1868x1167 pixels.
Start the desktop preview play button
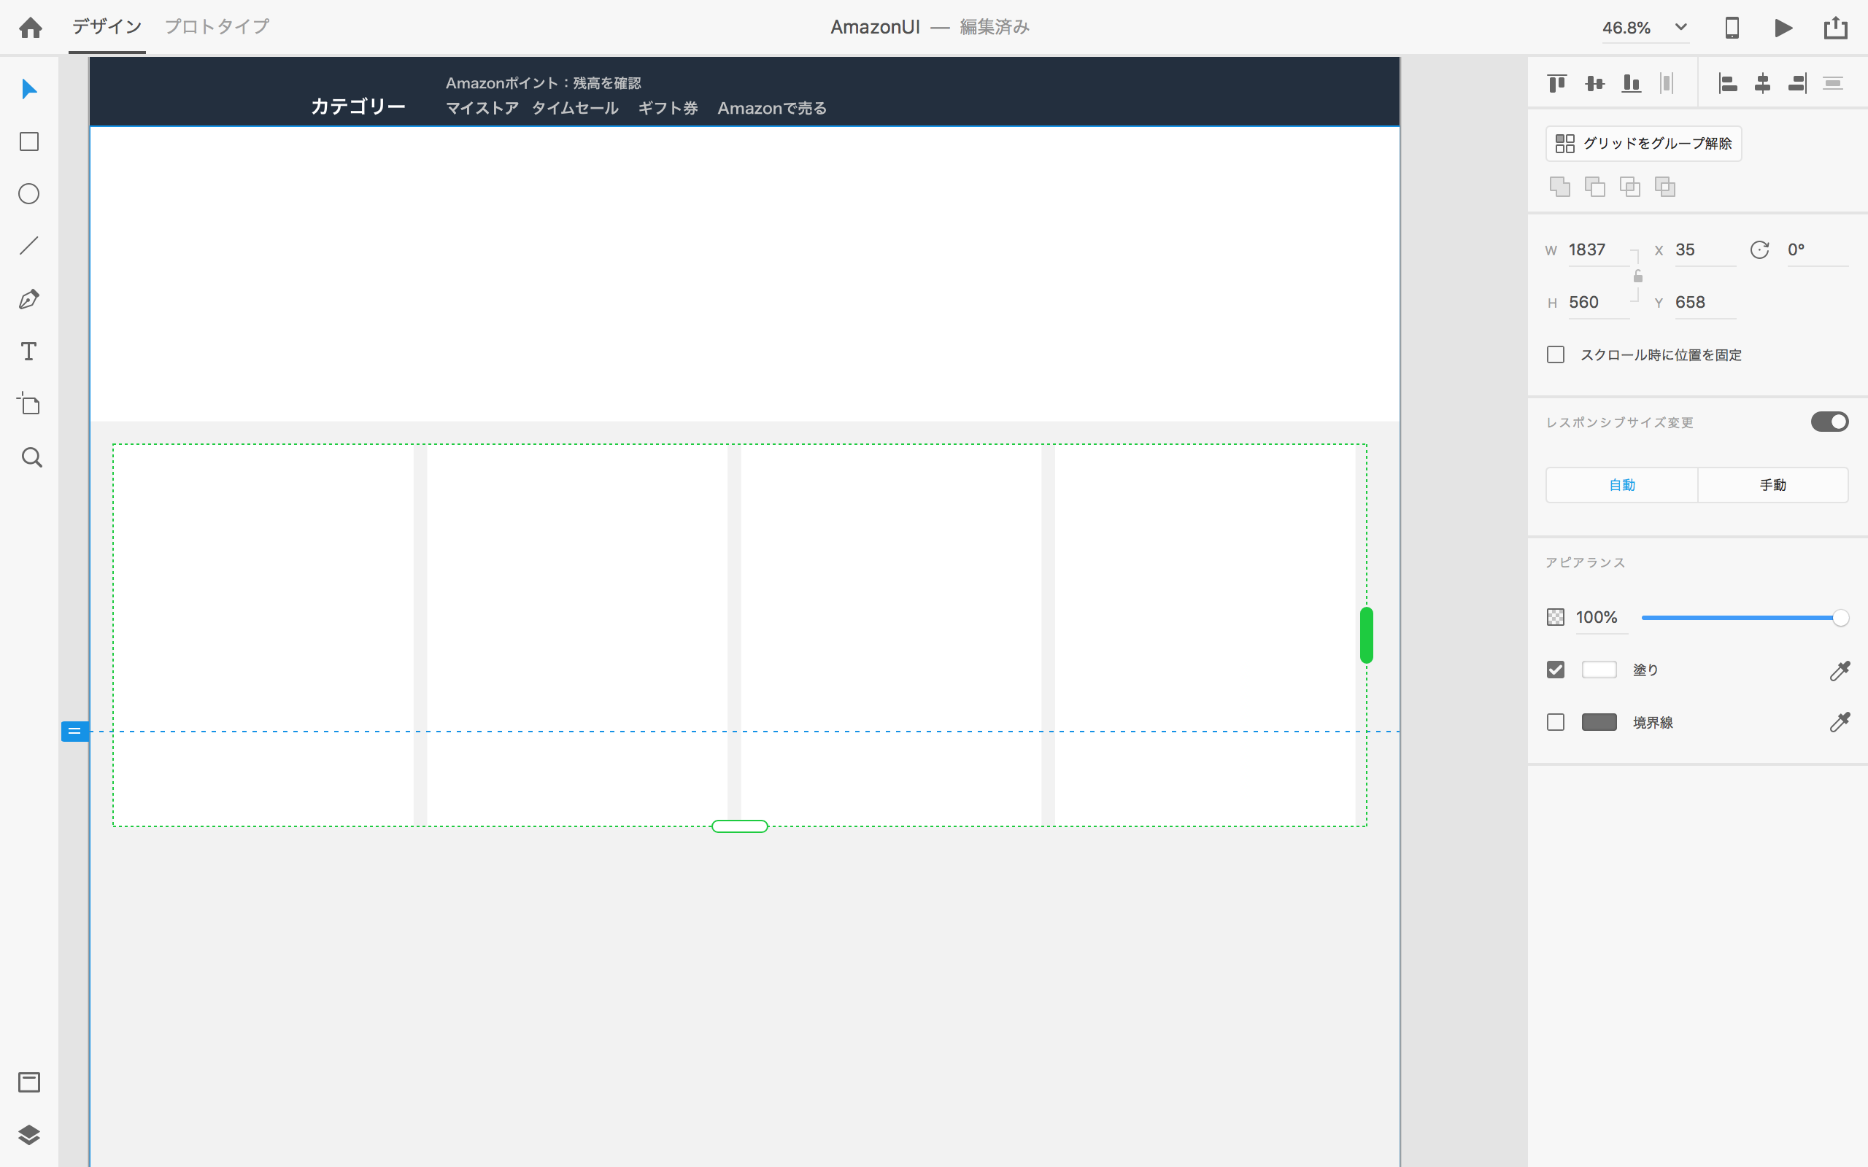(x=1783, y=28)
